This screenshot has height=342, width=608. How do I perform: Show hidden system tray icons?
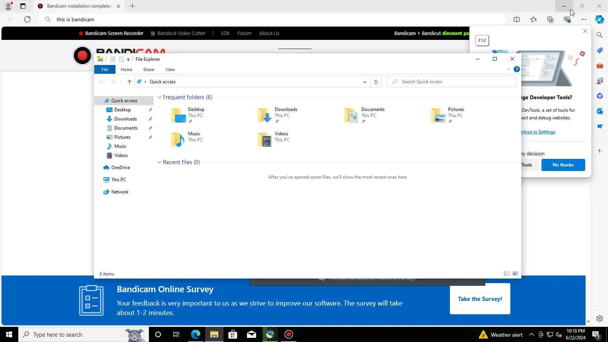tap(532, 334)
